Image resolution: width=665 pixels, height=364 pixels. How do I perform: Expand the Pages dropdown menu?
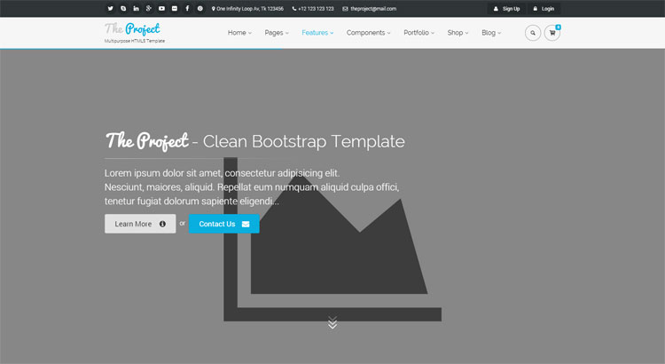[x=277, y=33]
